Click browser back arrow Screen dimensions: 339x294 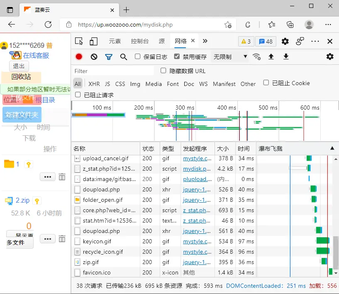[12, 24]
